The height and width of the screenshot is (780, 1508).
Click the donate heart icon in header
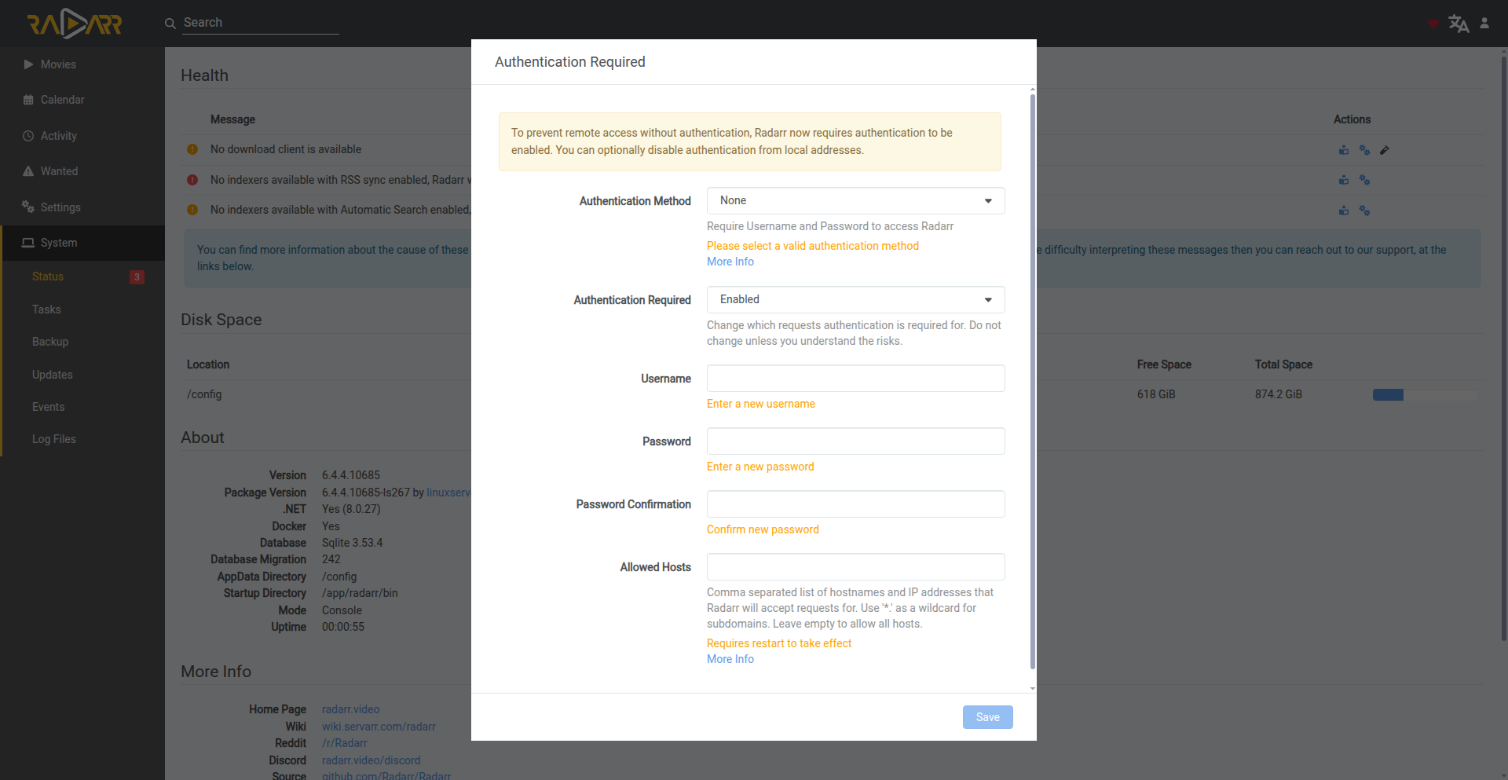pyautogui.click(x=1433, y=24)
